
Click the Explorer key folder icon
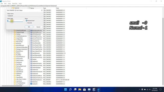[x=13, y=8]
